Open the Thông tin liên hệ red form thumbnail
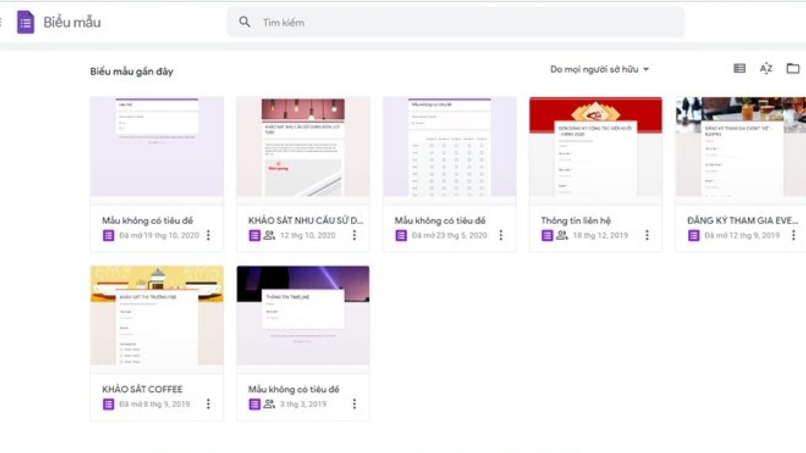Screen dimensions: 806x453 [x=595, y=146]
